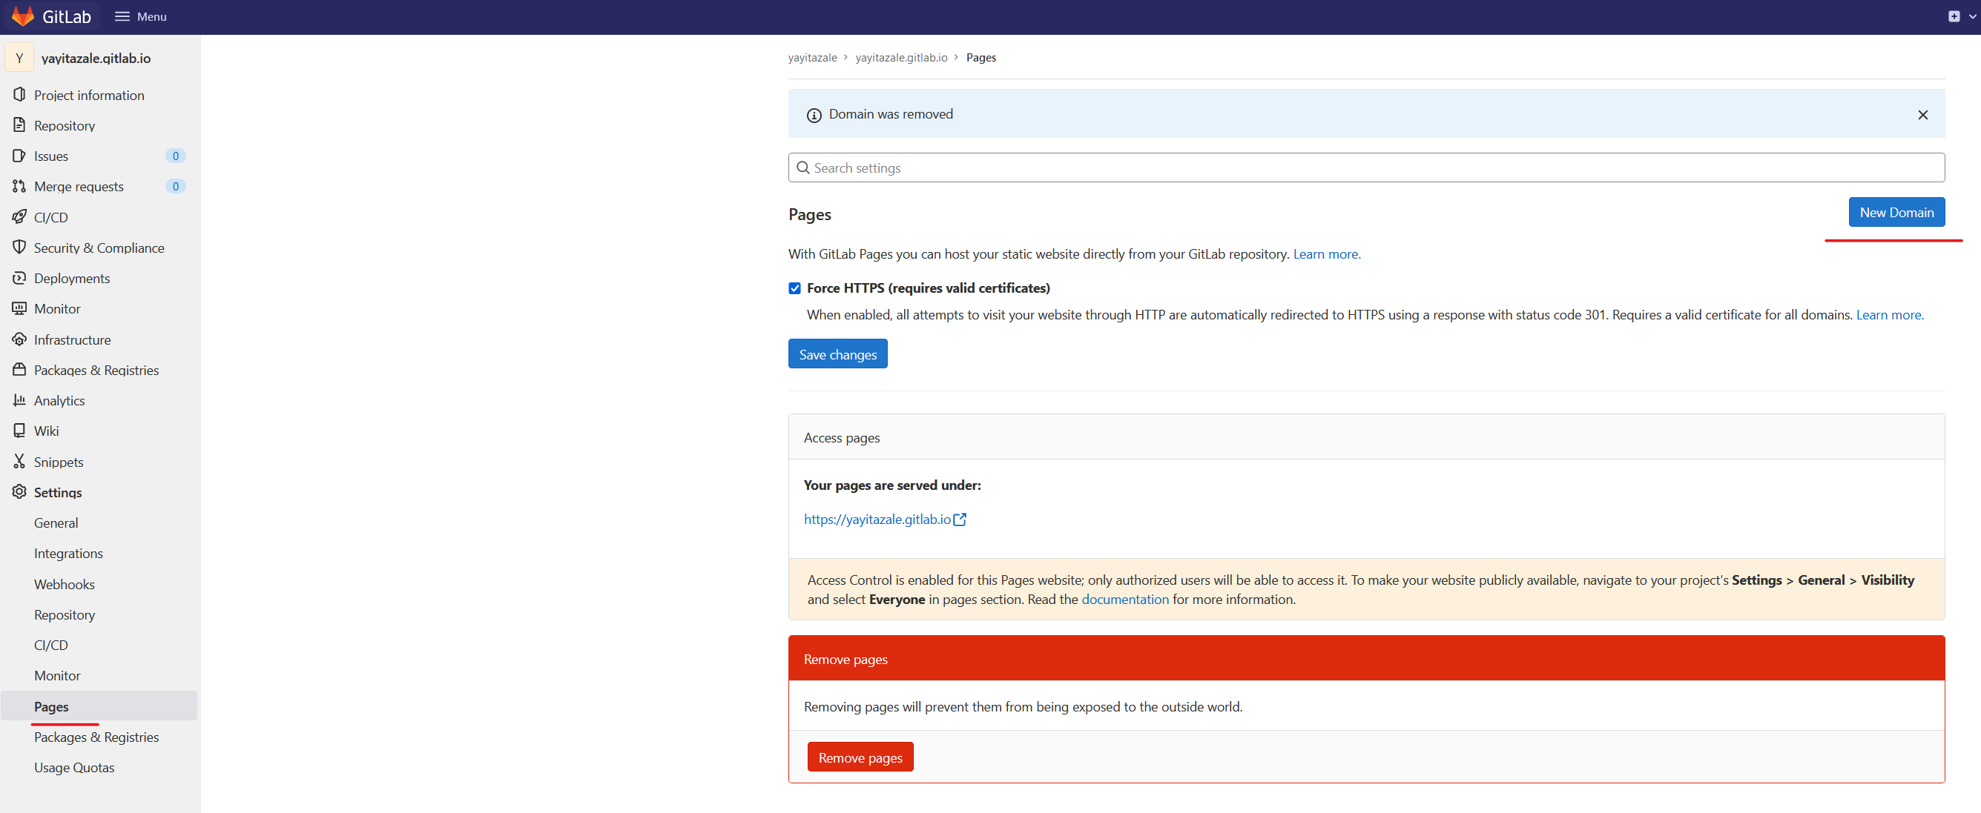Image resolution: width=1981 pixels, height=813 pixels.
Task: Open Snippets sidebar item
Action: (99, 461)
